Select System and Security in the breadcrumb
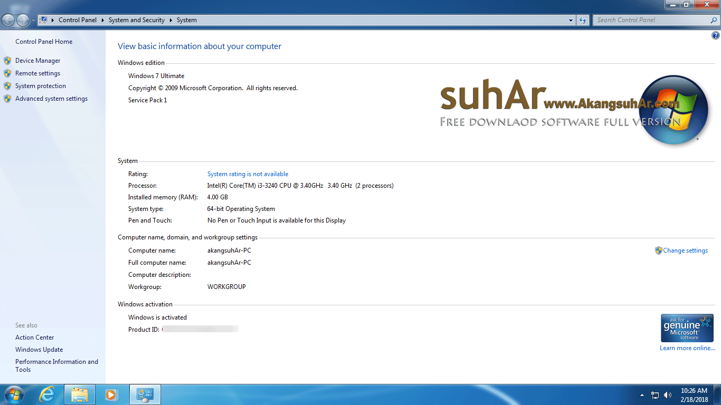This screenshot has width=721, height=405. 137,20
